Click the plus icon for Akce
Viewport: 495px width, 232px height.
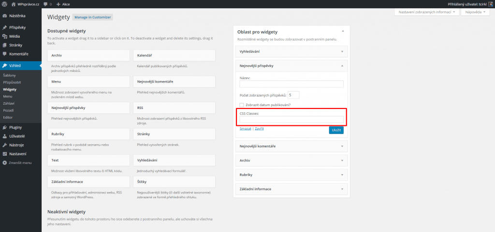point(58,4)
